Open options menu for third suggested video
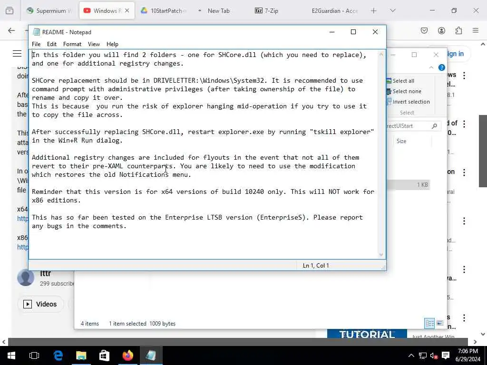487x365 pixels. (464, 173)
